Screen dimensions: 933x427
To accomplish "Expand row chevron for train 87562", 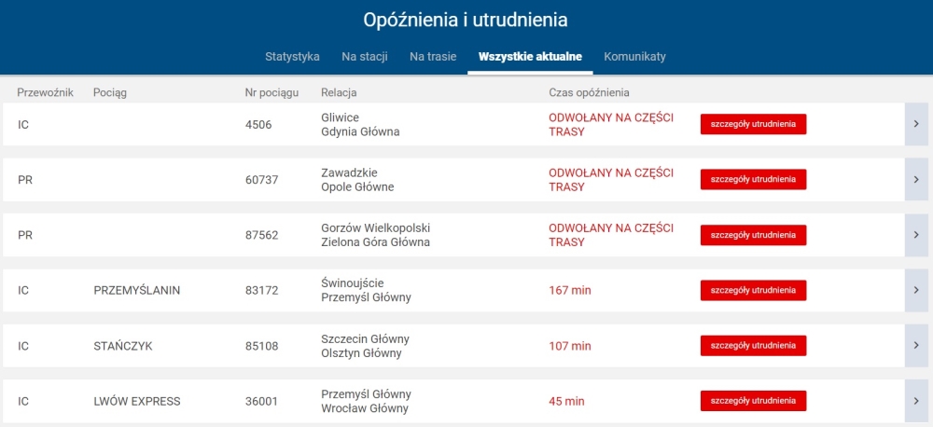I will 916,235.
